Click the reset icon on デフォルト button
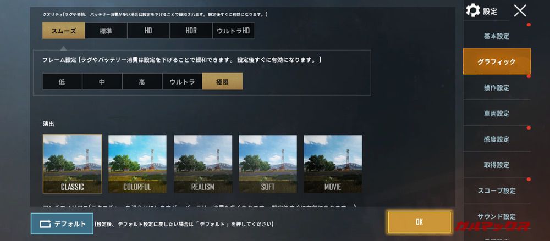The image size is (550, 241). pyautogui.click(x=46, y=224)
